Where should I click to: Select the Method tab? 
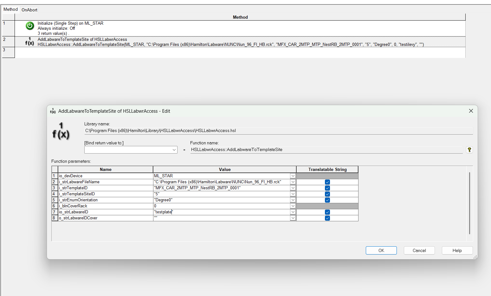[10, 9]
